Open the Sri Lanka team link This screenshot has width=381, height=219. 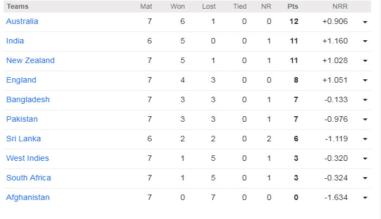(23, 139)
